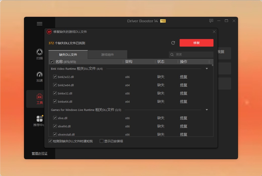The height and width of the screenshot is (176, 262).
Task: Open 管理许可证 link in sidebar
Action: coord(40,153)
